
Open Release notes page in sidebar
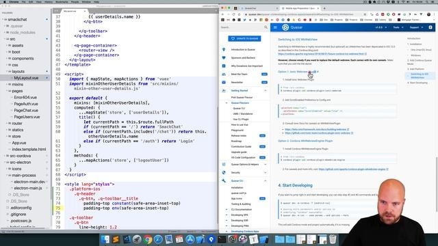tap(239, 136)
